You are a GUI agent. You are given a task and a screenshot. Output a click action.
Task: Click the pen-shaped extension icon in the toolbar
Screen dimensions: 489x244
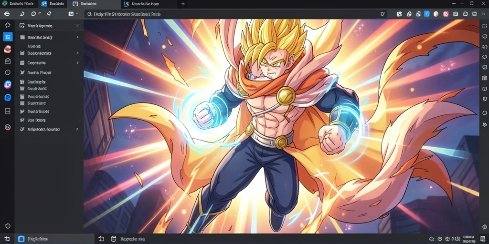coord(409,14)
